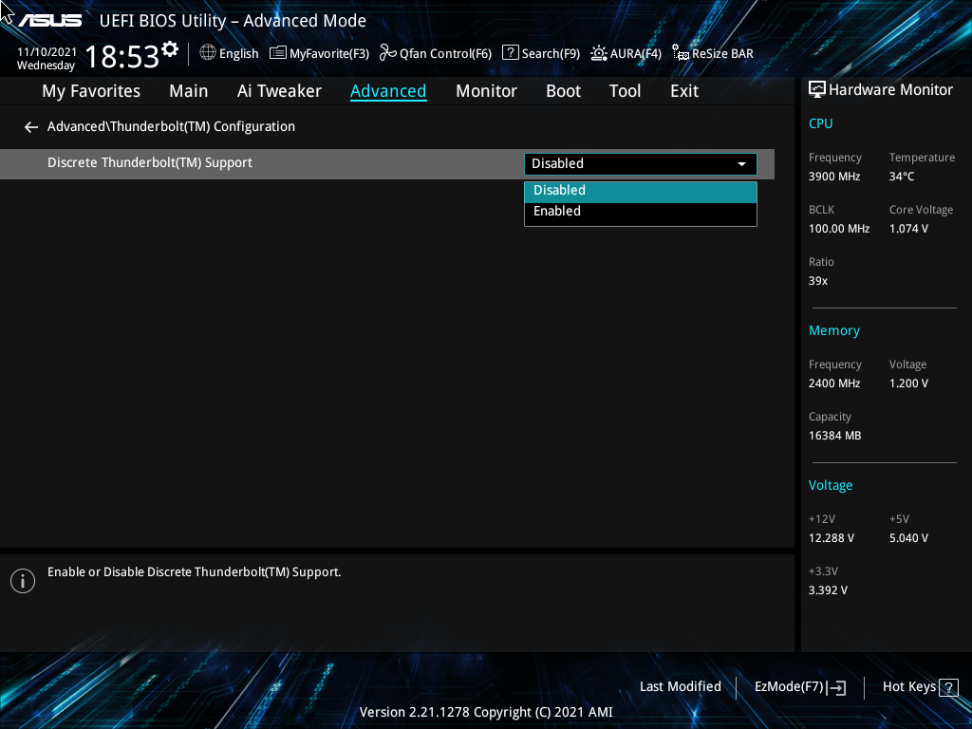The image size is (972, 729).
Task: Open the Tool tab
Action: point(625,91)
